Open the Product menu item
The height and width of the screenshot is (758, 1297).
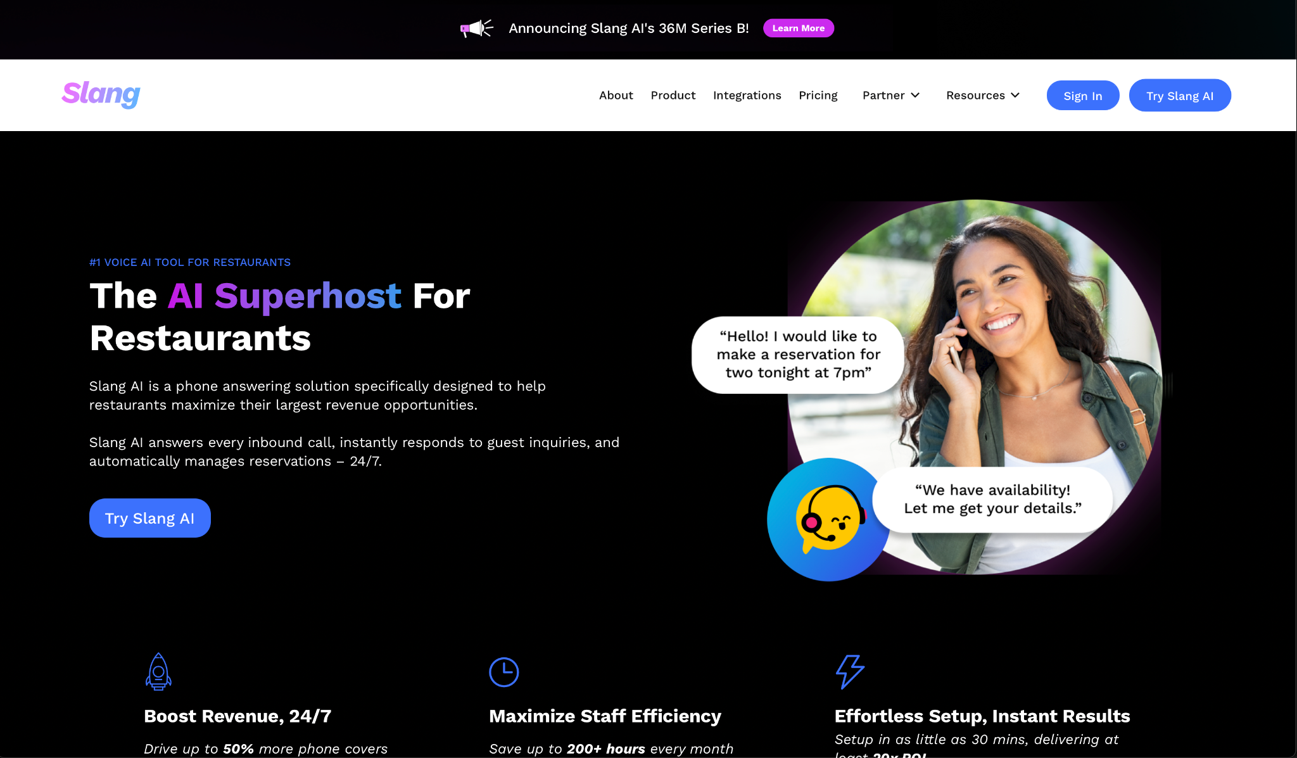pyautogui.click(x=673, y=95)
